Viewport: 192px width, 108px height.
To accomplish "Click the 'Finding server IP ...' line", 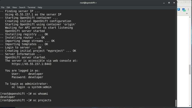I will point(20,11).
